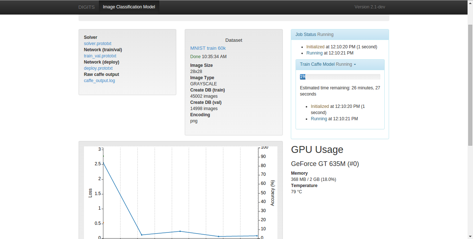View the caffe_output.log raw output
473x239 pixels.
click(x=99, y=81)
